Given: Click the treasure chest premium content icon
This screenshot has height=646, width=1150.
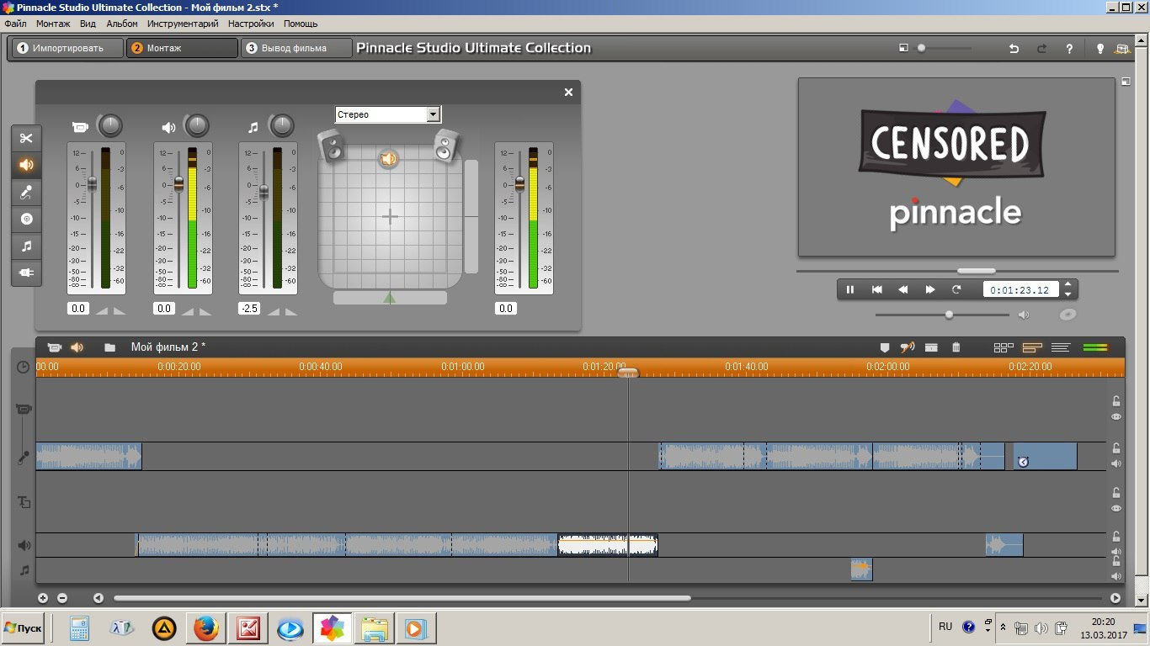Looking at the screenshot, I should tap(1122, 49).
